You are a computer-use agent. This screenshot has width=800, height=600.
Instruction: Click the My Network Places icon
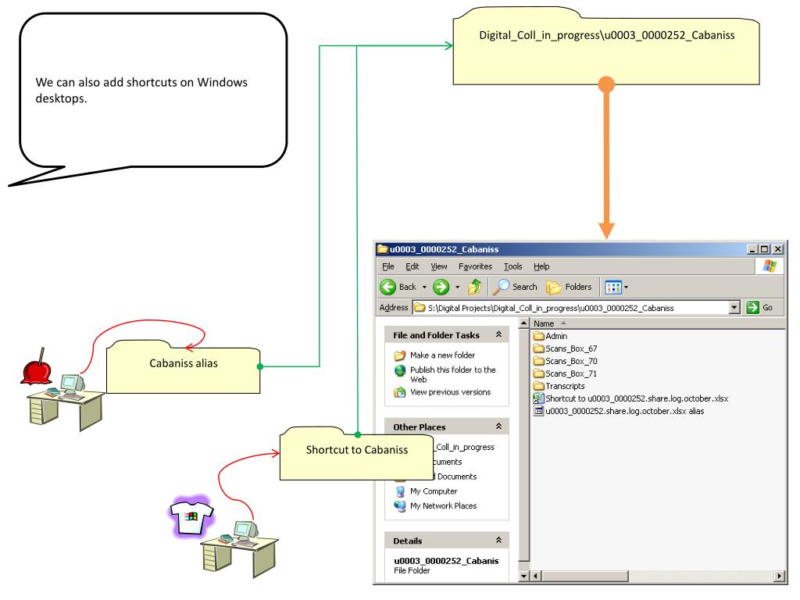click(x=400, y=506)
